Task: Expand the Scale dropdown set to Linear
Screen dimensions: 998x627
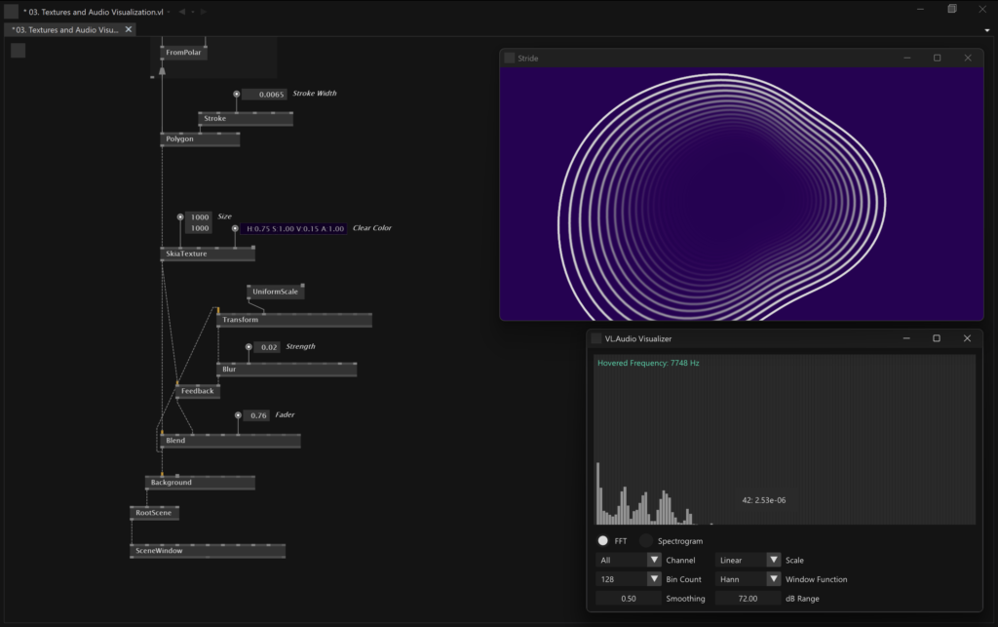Action: tap(774, 560)
